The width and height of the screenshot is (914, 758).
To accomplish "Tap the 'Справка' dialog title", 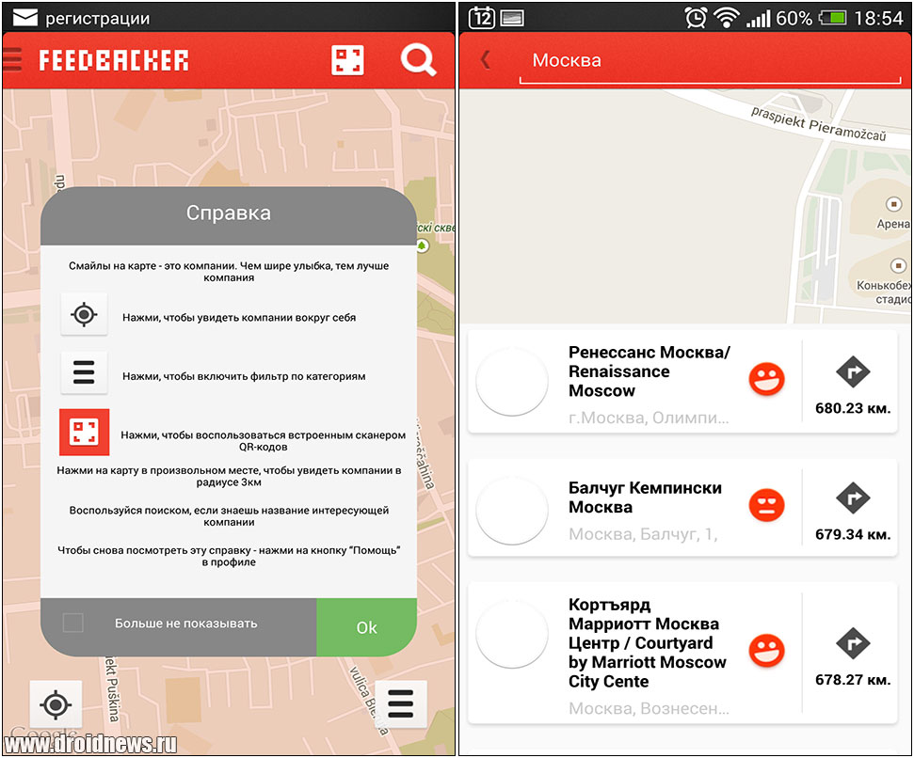I will [229, 213].
